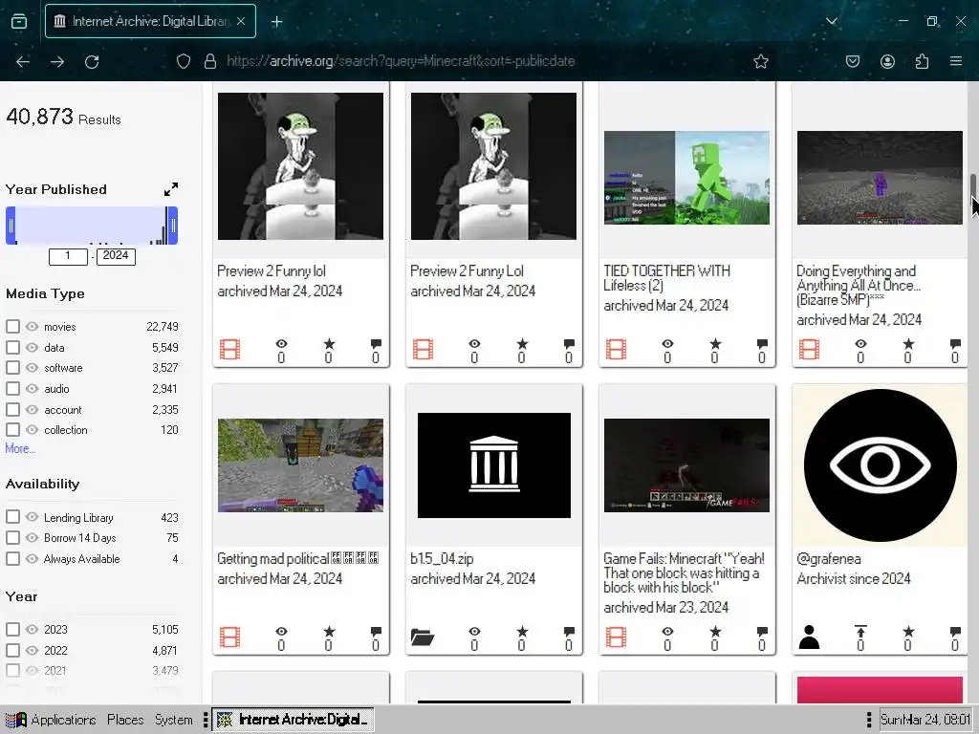Reload the current page
The height and width of the screenshot is (734, 979).
(92, 61)
